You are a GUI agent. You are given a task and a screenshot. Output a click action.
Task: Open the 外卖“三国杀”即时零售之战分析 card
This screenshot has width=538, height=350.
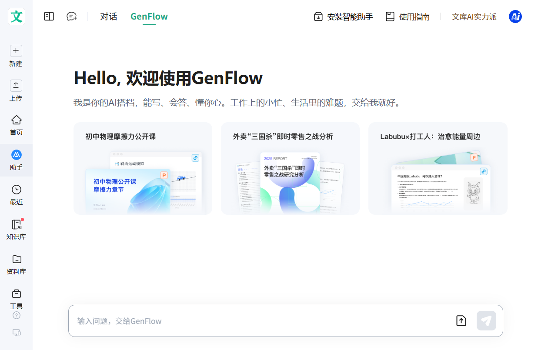point(290,168)
